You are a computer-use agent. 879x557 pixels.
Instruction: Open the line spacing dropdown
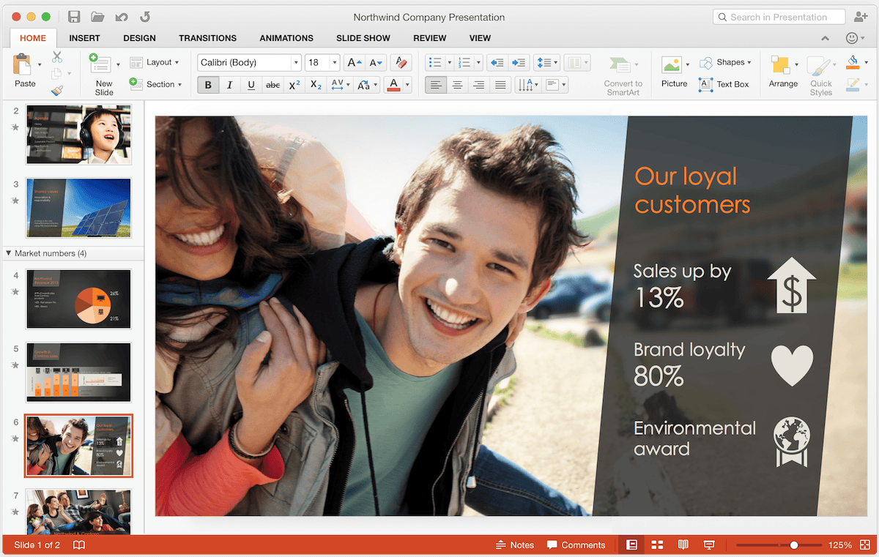(546, 63)
